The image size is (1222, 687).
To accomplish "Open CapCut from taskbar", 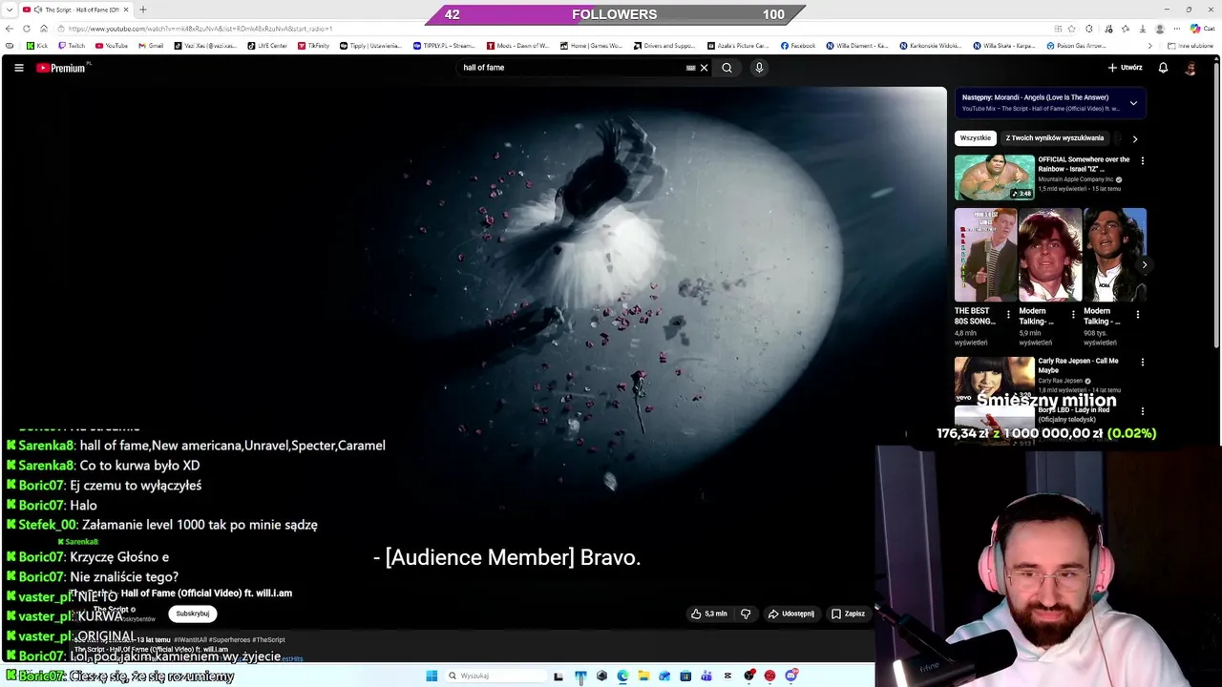I will [x=727, y=676].
